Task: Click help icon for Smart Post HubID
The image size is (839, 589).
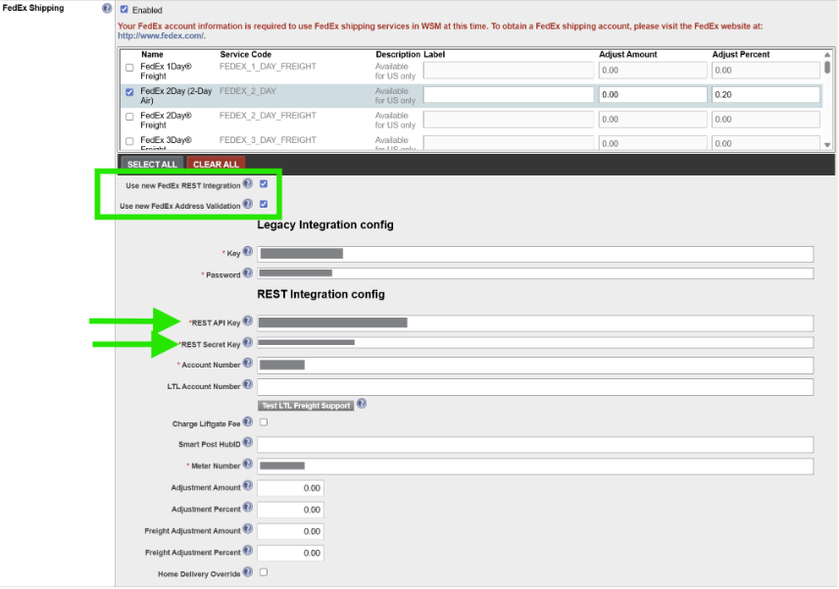Action: 247,442
